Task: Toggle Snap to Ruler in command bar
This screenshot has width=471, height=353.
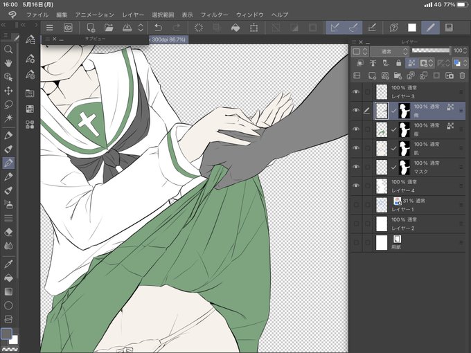Action: 335,28
